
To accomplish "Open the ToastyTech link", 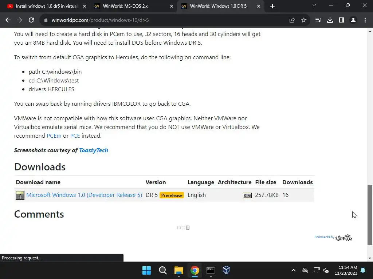I will point(94,150).
